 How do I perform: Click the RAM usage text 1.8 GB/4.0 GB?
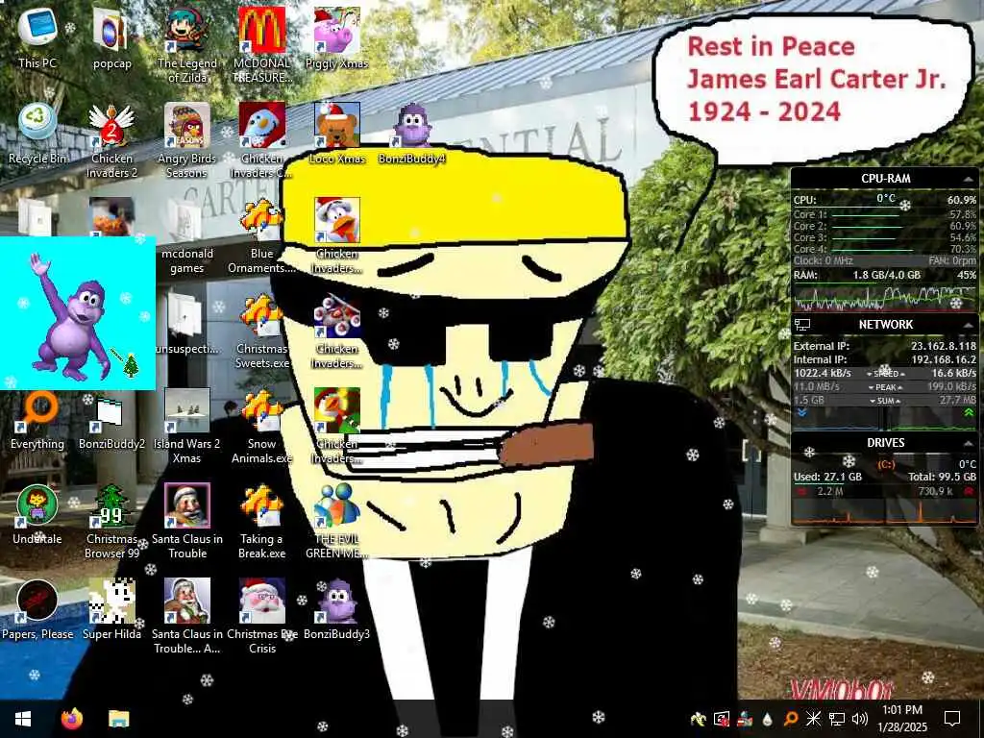[x=886, y=275]
